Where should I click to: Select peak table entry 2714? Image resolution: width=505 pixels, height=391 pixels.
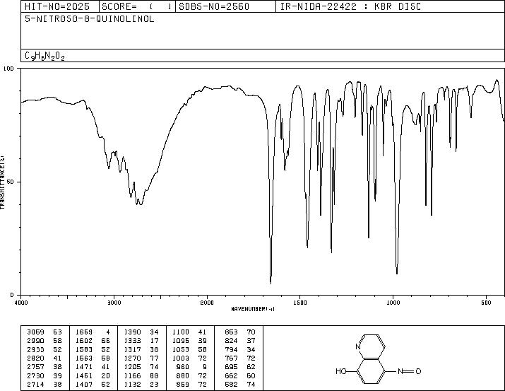[44, 384]
